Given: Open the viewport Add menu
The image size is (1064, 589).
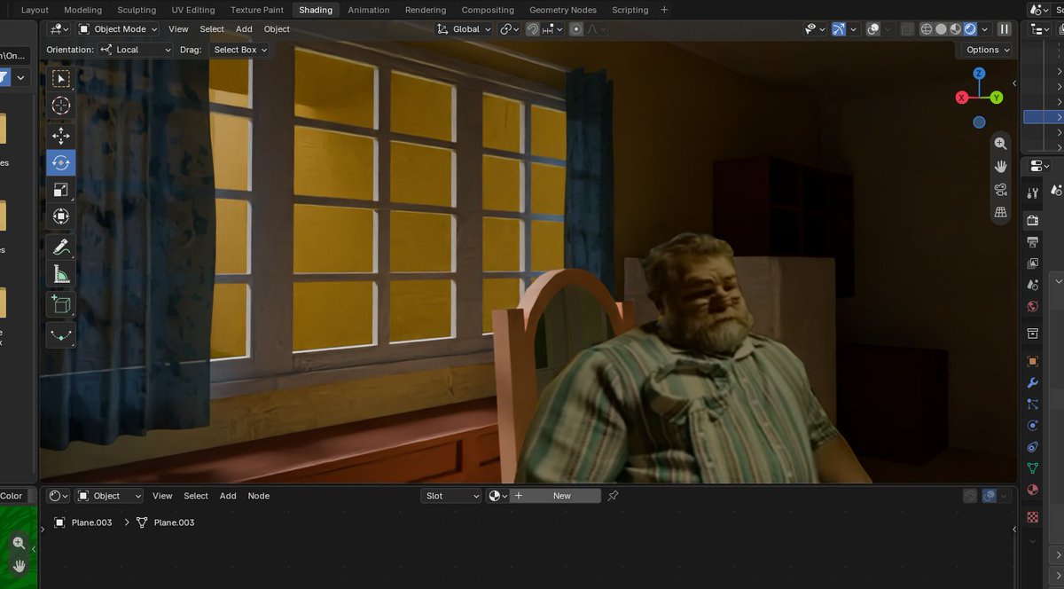Looking at the screenshot, I should click(244, 29).
